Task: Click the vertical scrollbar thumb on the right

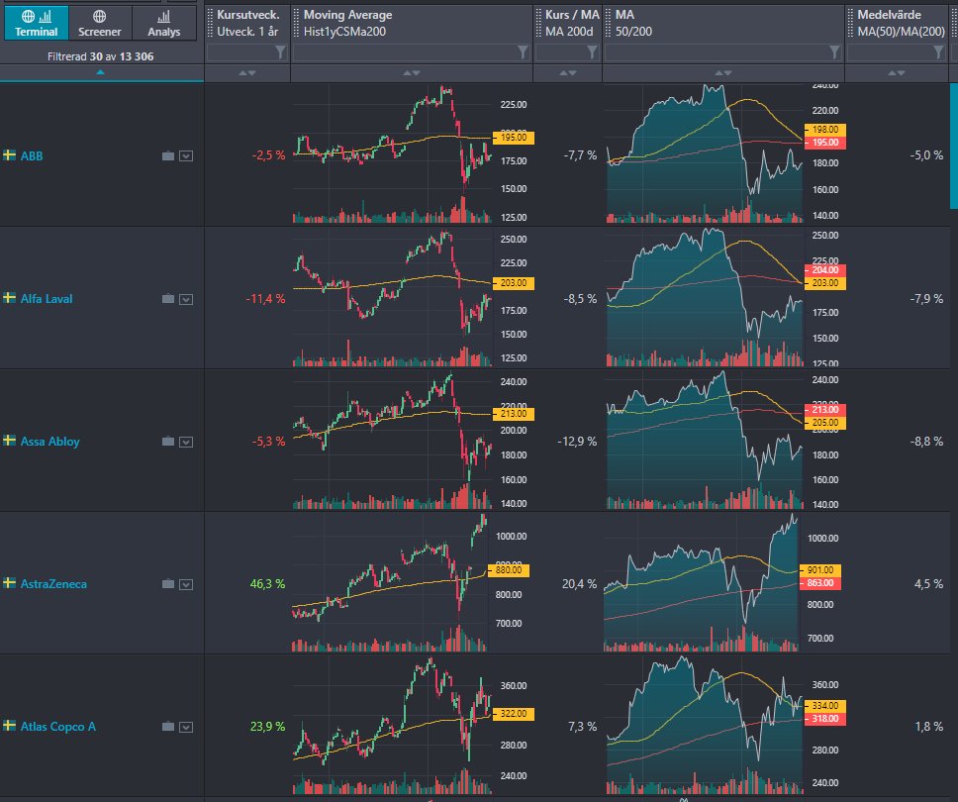Action: click(x=954, y=146)
